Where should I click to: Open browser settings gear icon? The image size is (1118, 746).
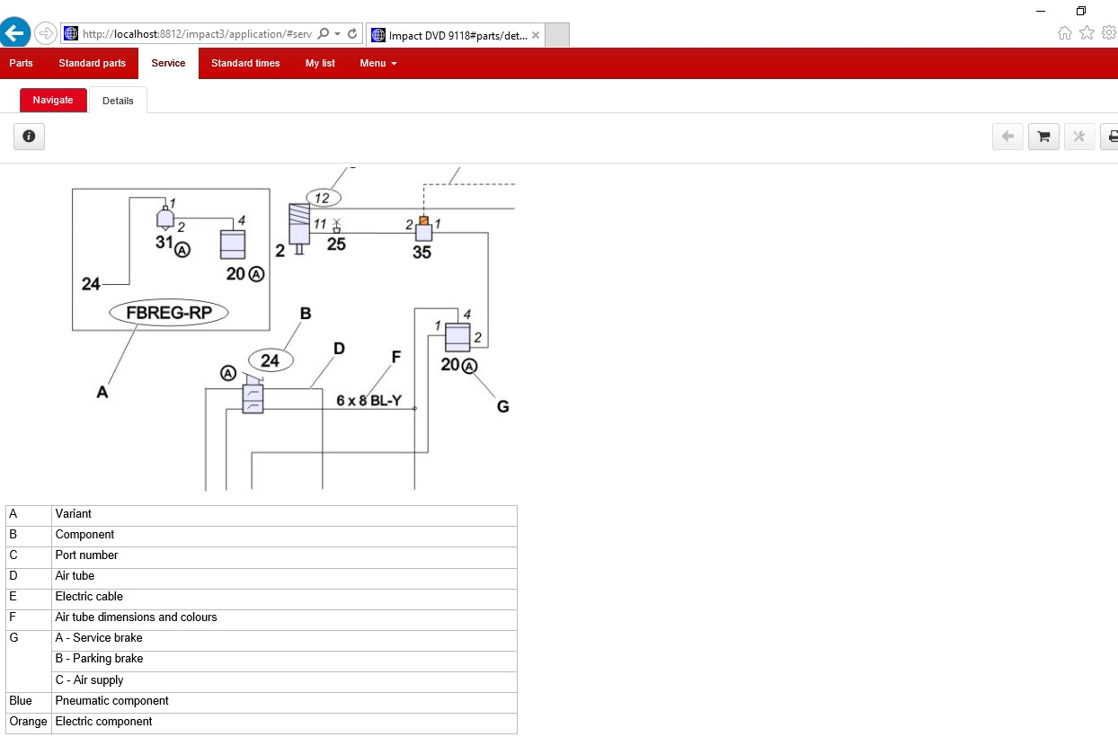click(x=1109, y=33)
